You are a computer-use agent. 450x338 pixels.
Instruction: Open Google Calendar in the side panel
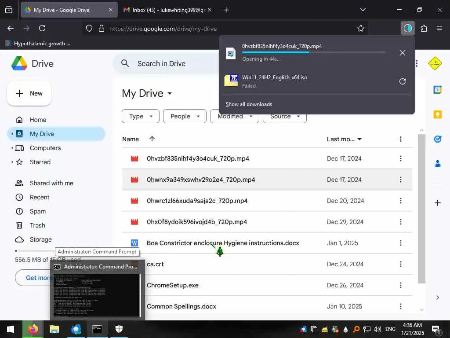437,90
